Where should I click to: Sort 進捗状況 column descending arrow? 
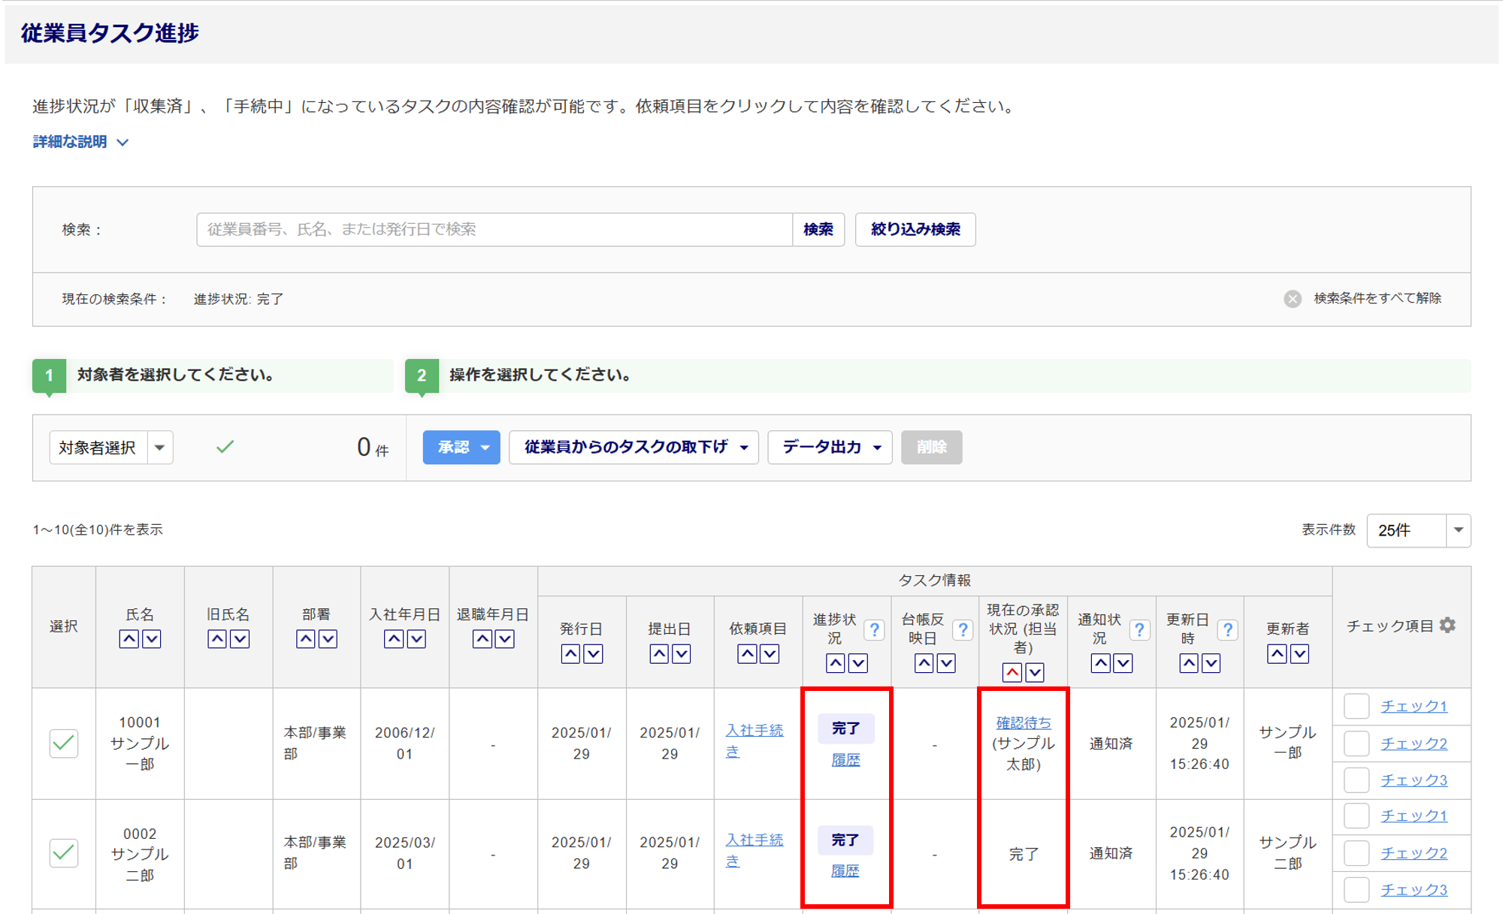(858, 663)
